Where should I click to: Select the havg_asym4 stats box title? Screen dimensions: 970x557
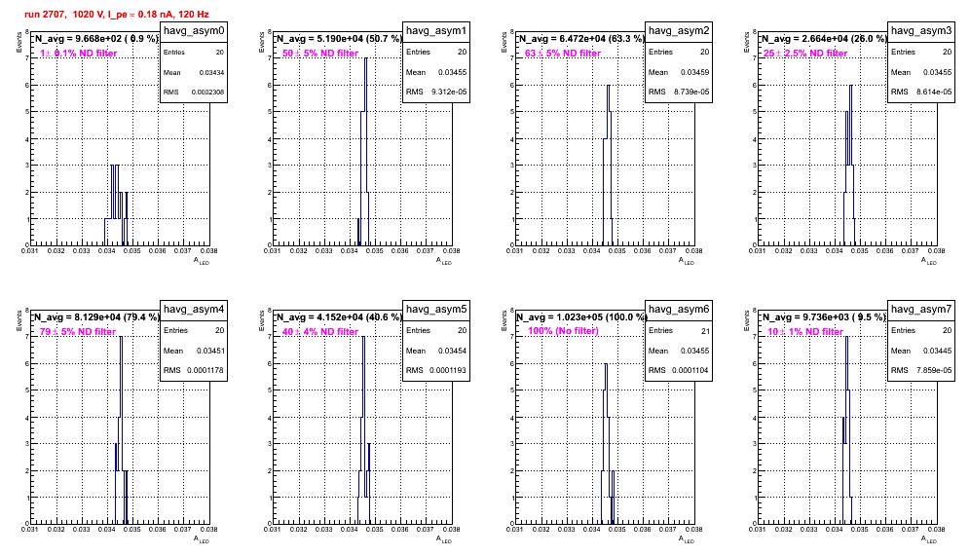[194, 309]
